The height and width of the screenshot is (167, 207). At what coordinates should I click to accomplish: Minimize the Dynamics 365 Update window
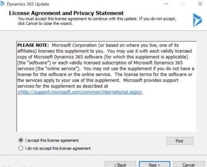click(166, 4)
